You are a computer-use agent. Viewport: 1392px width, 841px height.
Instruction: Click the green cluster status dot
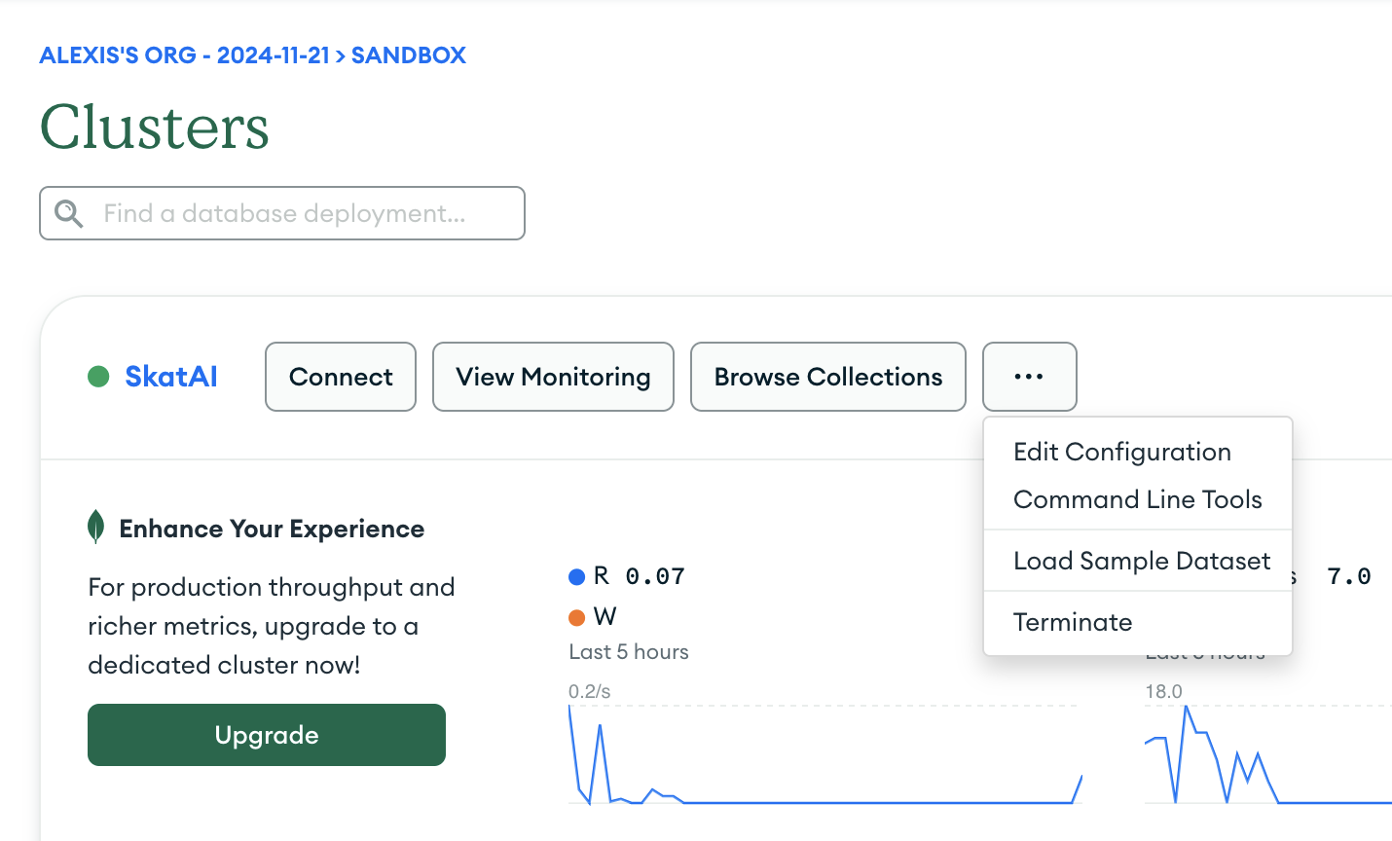point(98,377)
